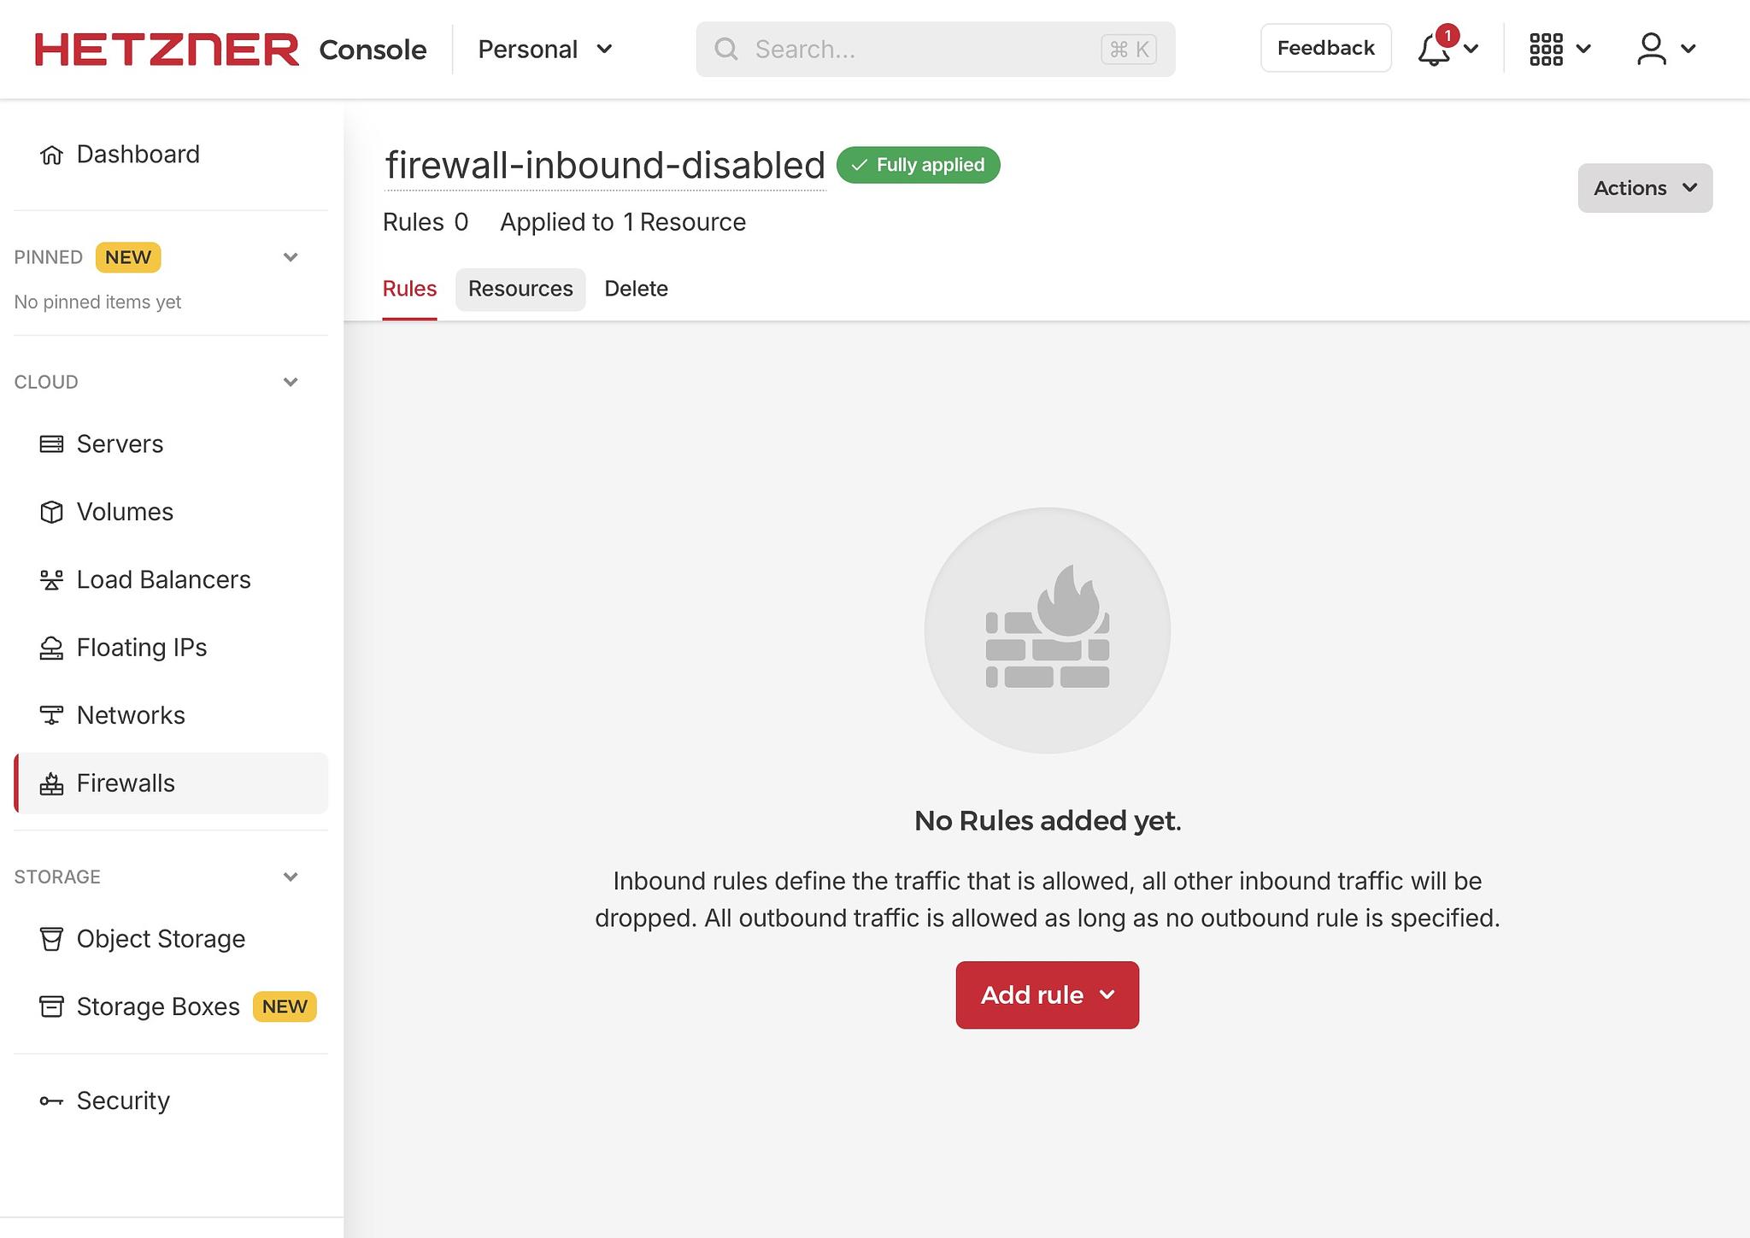Viewport: 1750px width, 1238px height.
Task: Click the Dashboard home icon
Action: point(51,155)
